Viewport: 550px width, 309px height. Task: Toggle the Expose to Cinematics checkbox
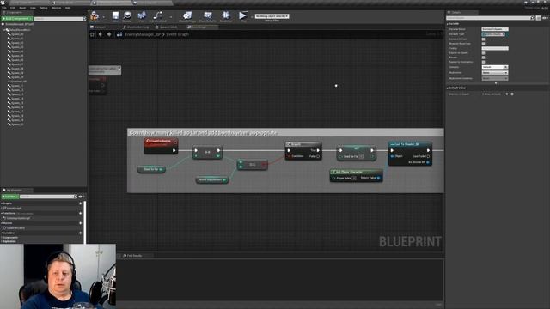(x=483, y=62)
